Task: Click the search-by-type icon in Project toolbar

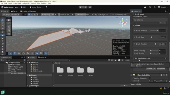Action: click(112, 60)
